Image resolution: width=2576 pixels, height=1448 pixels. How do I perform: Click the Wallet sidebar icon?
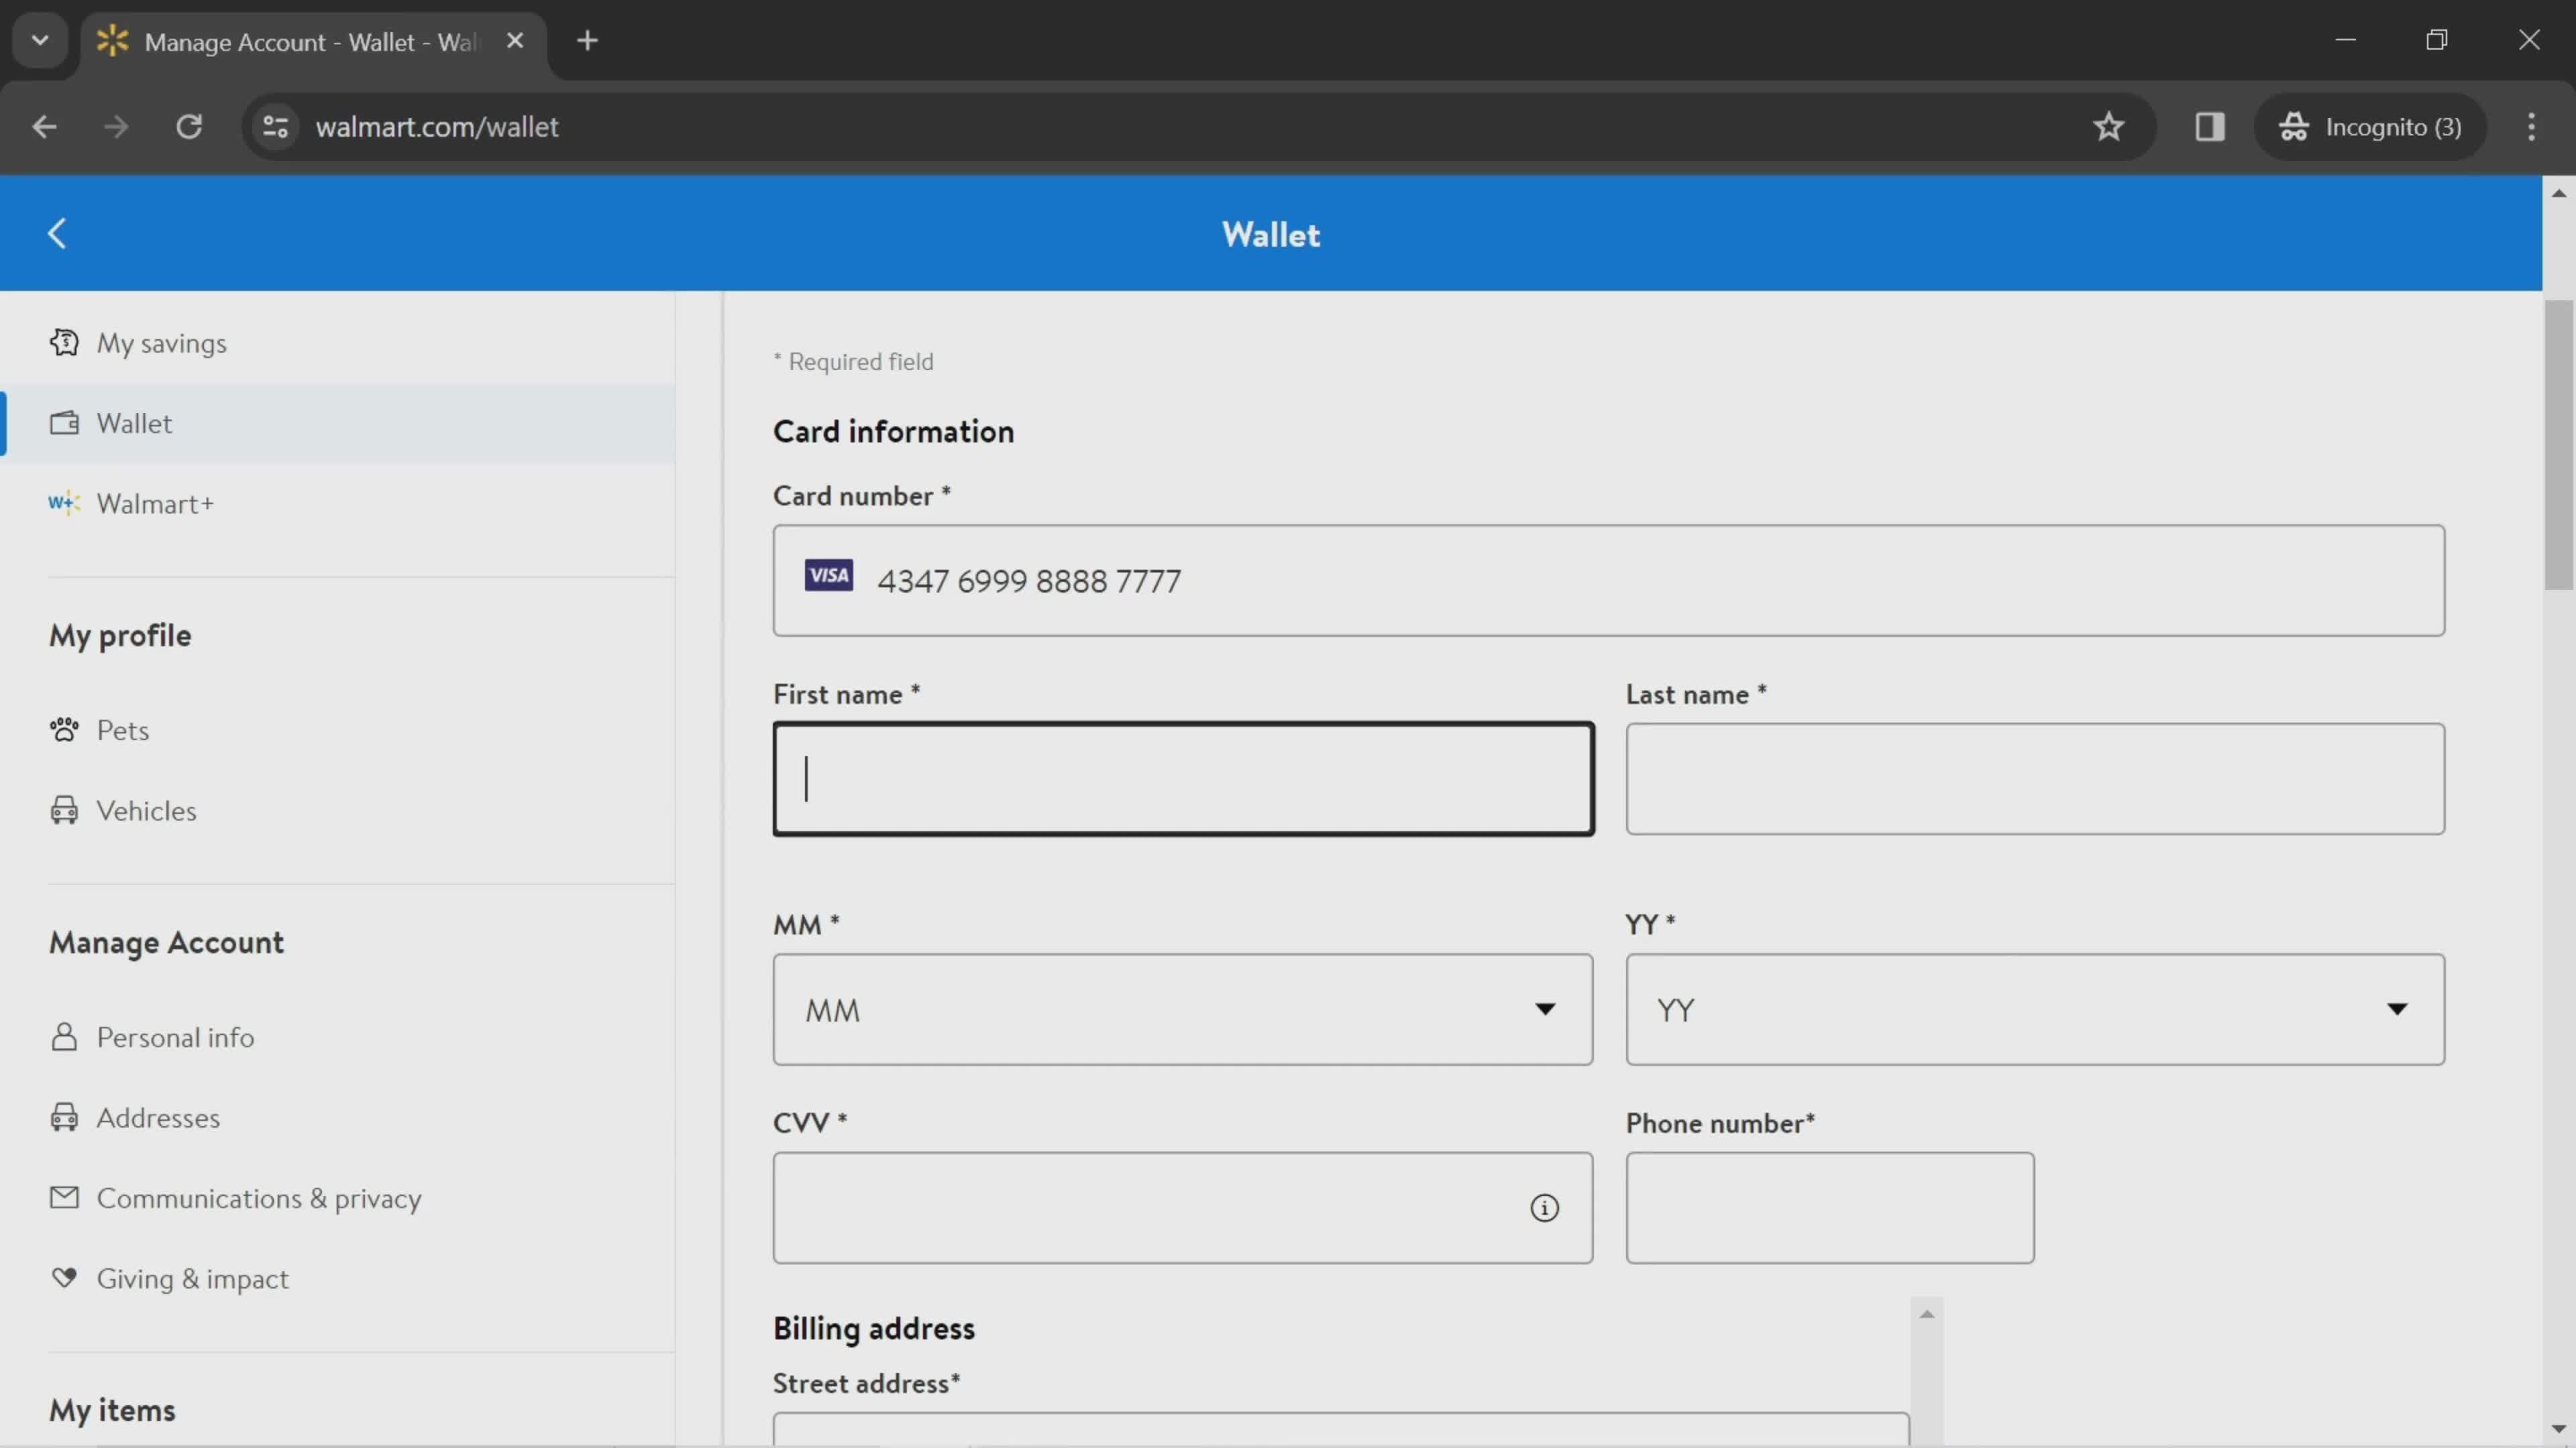[64, 423]
